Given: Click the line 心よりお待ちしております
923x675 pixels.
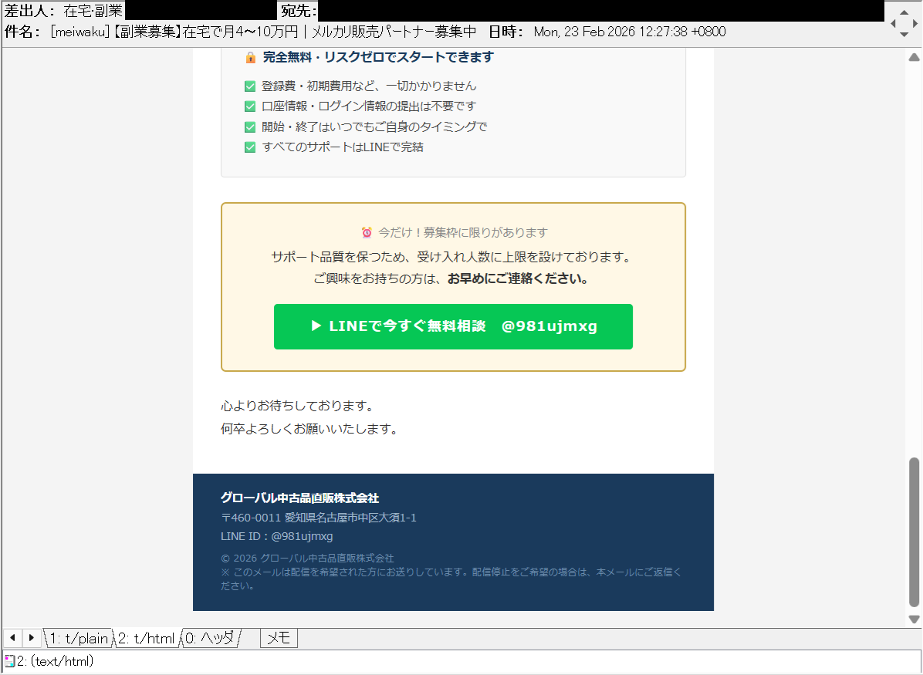Looking at the screenshot, I should pyautogui.click(x=297, y=406).
